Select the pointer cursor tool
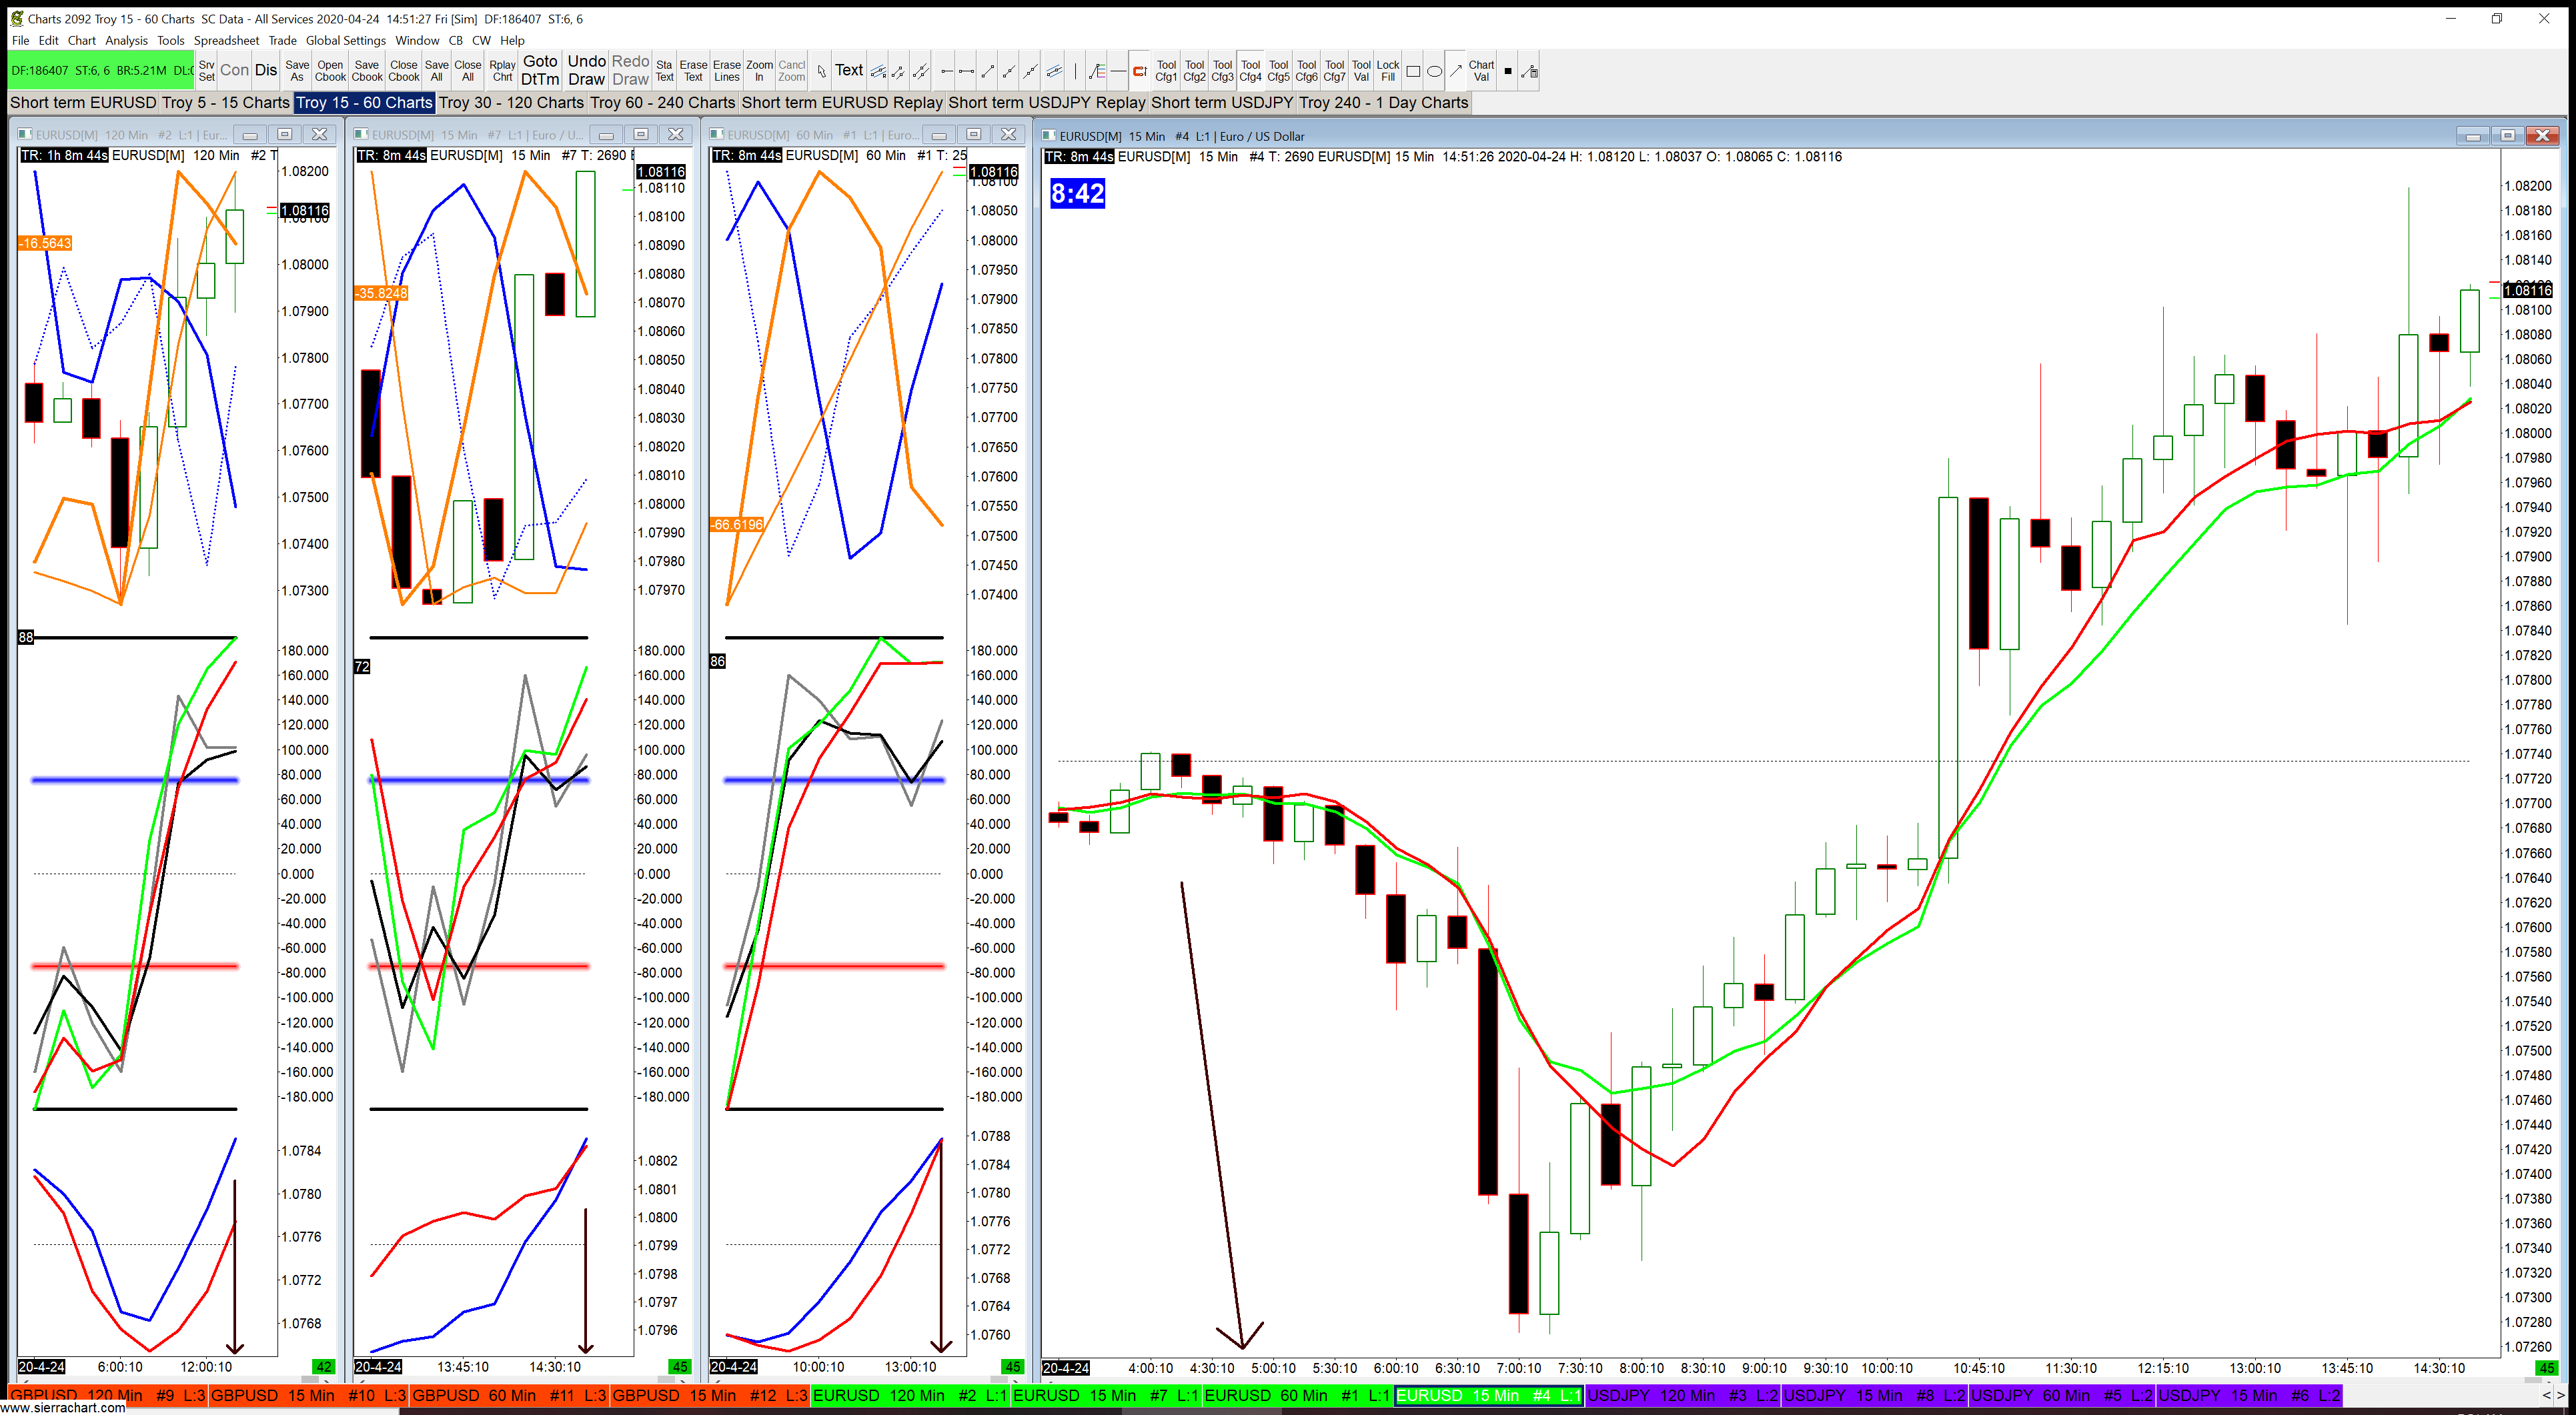 point(821,71)
